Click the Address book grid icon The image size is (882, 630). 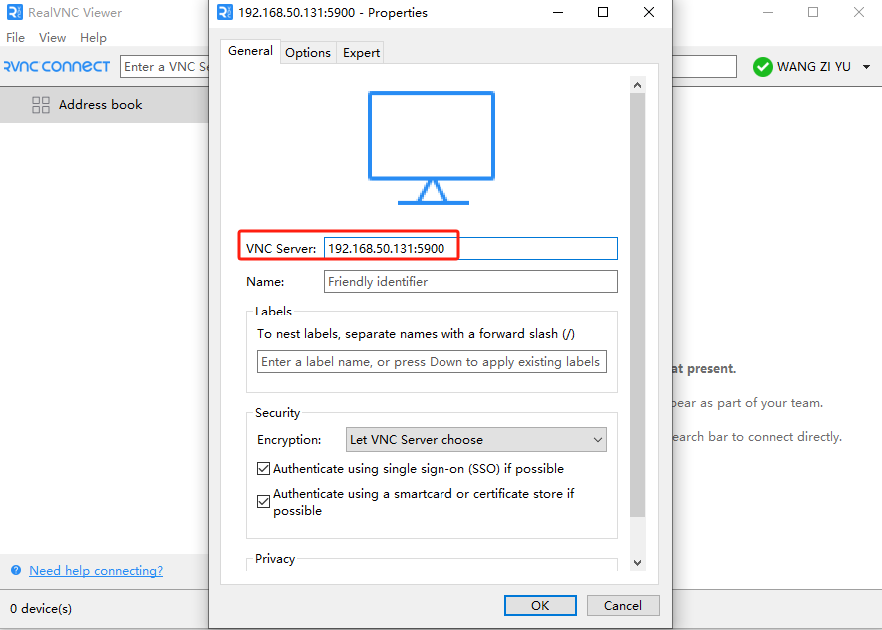[x=41, y=105]
